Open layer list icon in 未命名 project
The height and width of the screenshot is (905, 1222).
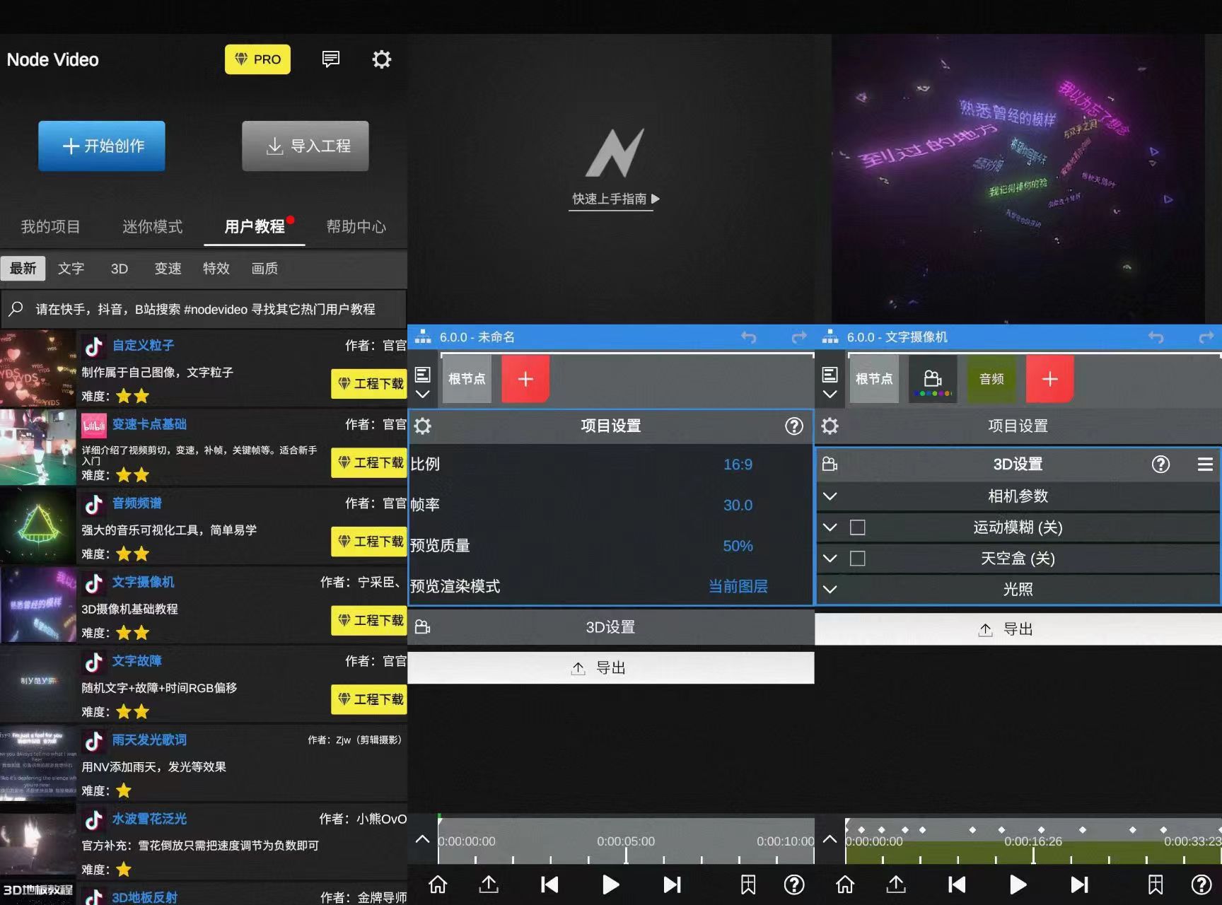[422, 374]
